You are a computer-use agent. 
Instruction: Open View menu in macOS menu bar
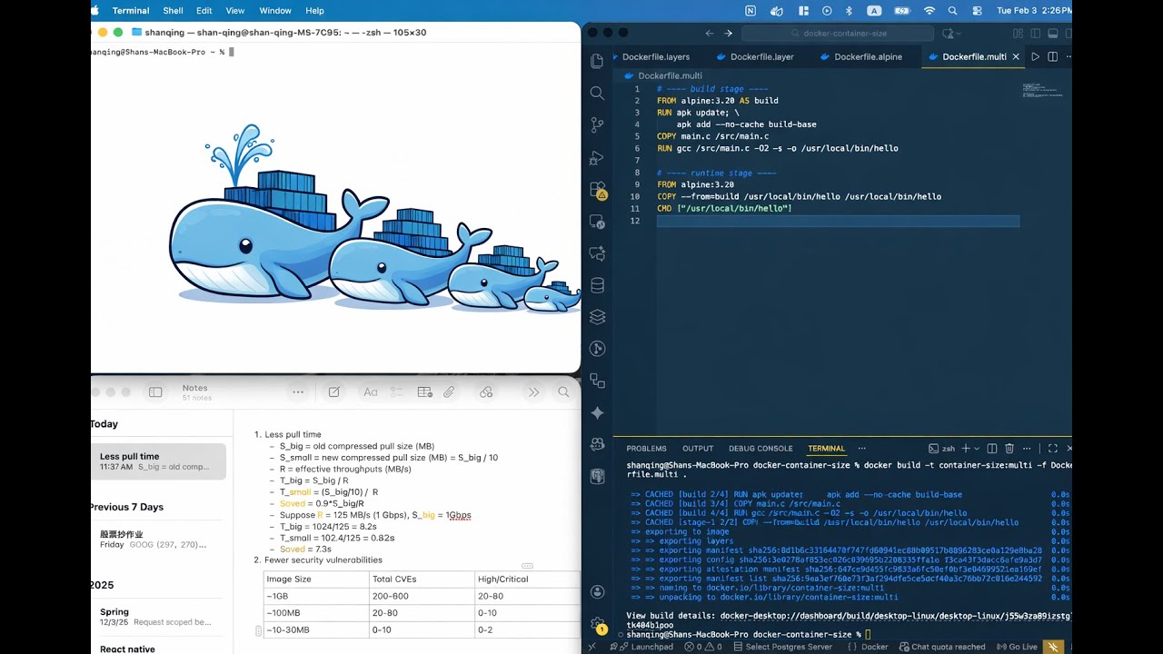coord(235,11)
